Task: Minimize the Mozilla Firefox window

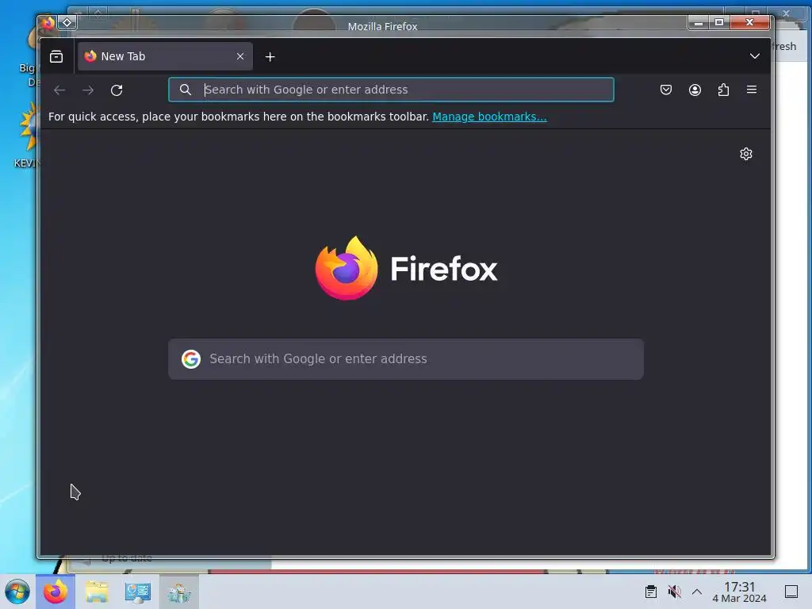Action: (x=699, y=22)
